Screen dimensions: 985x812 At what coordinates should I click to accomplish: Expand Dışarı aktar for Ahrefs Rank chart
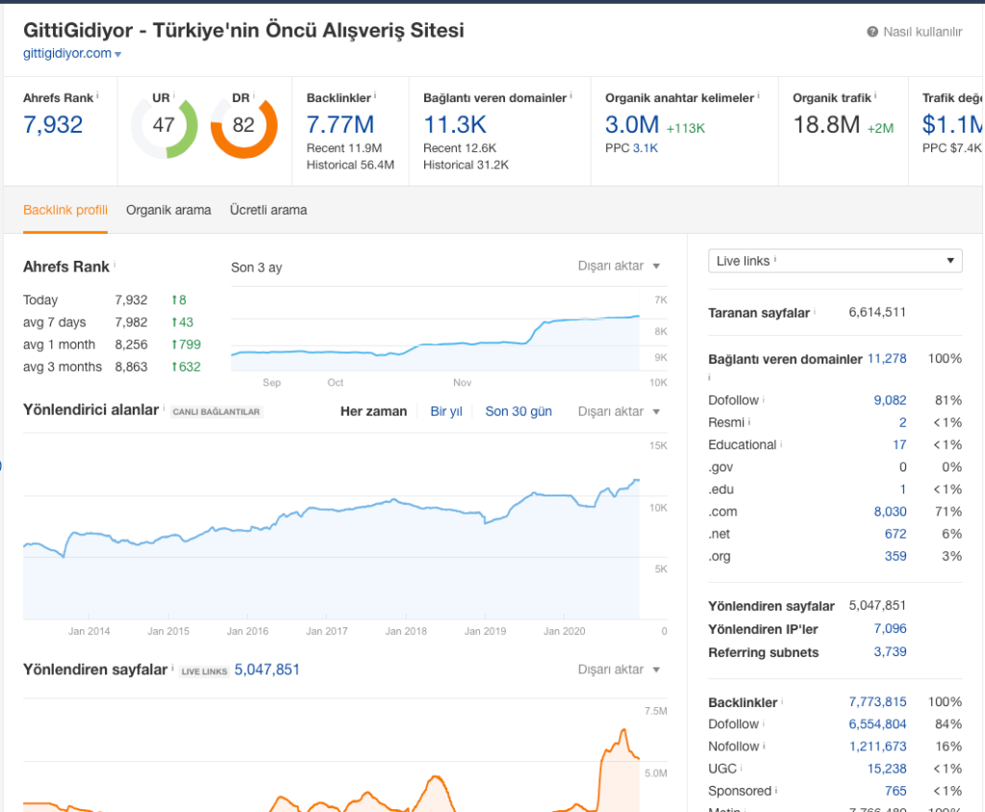(x=619, y=266)
